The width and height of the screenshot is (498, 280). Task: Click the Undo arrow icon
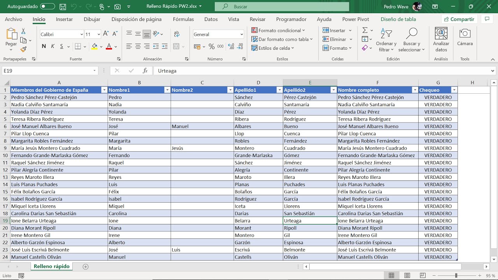[x=74, y=7]
